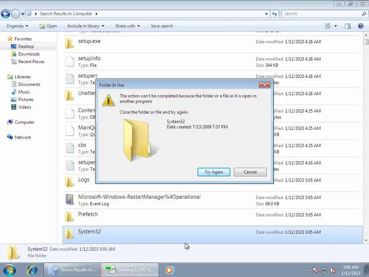Click the Forward navigation arrow

point(15,14)
